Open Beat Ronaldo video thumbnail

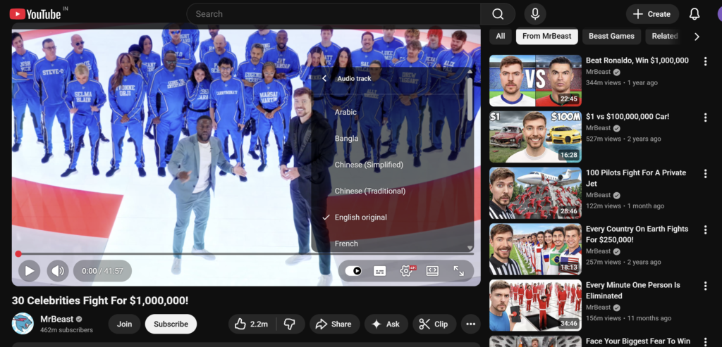[536, 81]
